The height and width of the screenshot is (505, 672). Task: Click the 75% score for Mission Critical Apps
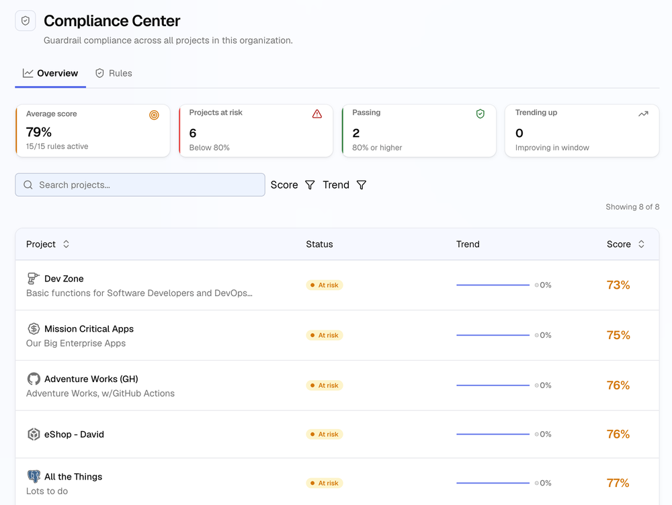(x=618, y=335)
